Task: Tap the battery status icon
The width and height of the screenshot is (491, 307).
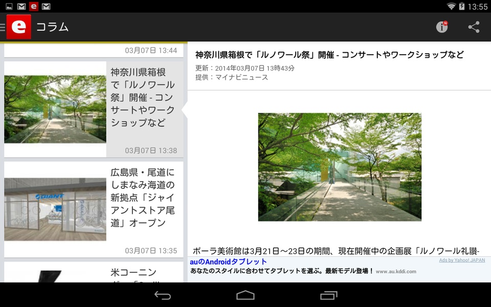Action: [461, 6]
